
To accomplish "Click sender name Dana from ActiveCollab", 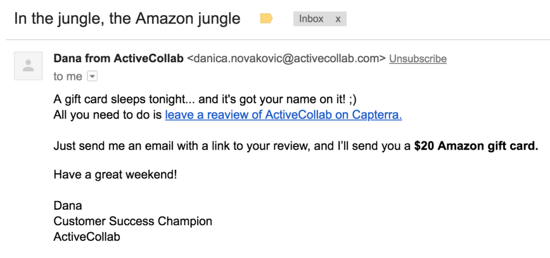I will point(118,59).
